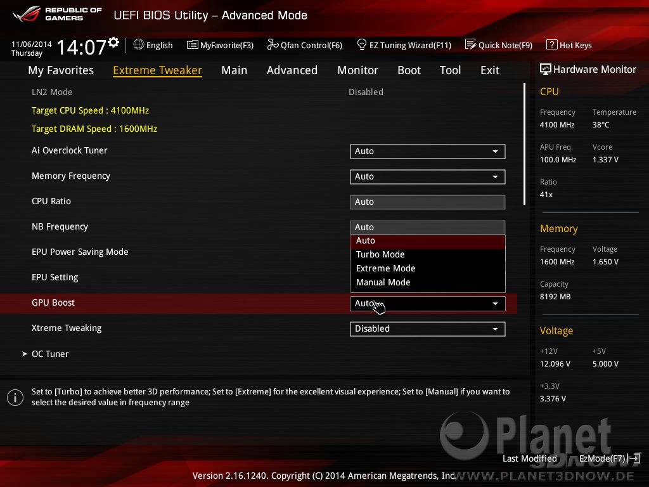This screenshot has height=487, width=649.
Task: Click the CPU Ratio value 41x
Action: 546,194
